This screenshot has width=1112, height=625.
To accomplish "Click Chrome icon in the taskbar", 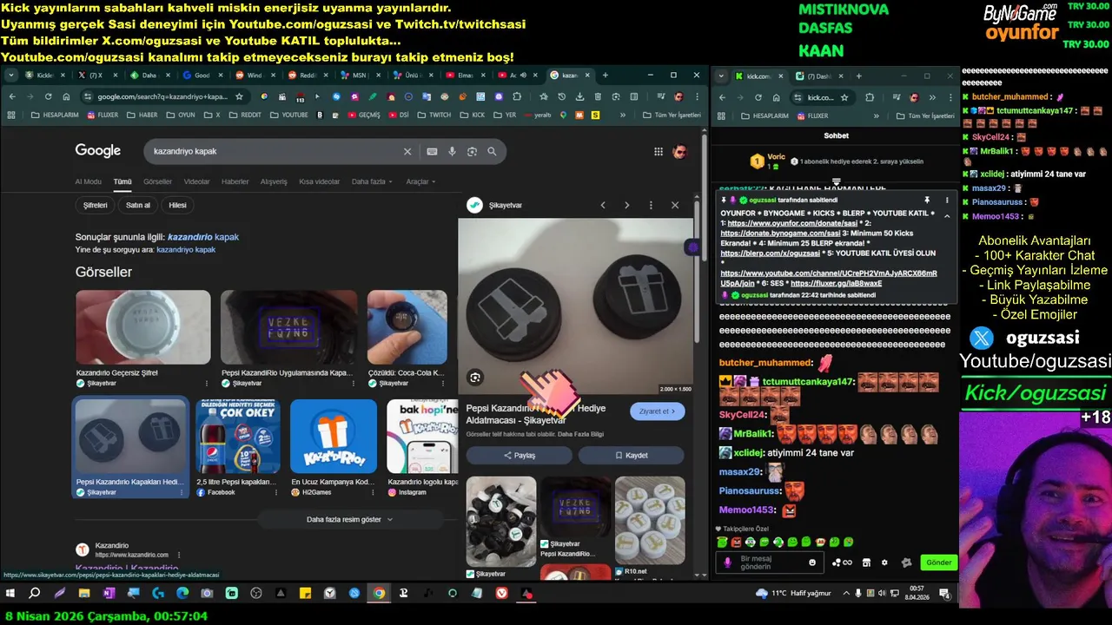I will pyautogui.click(x=379, y=594).
